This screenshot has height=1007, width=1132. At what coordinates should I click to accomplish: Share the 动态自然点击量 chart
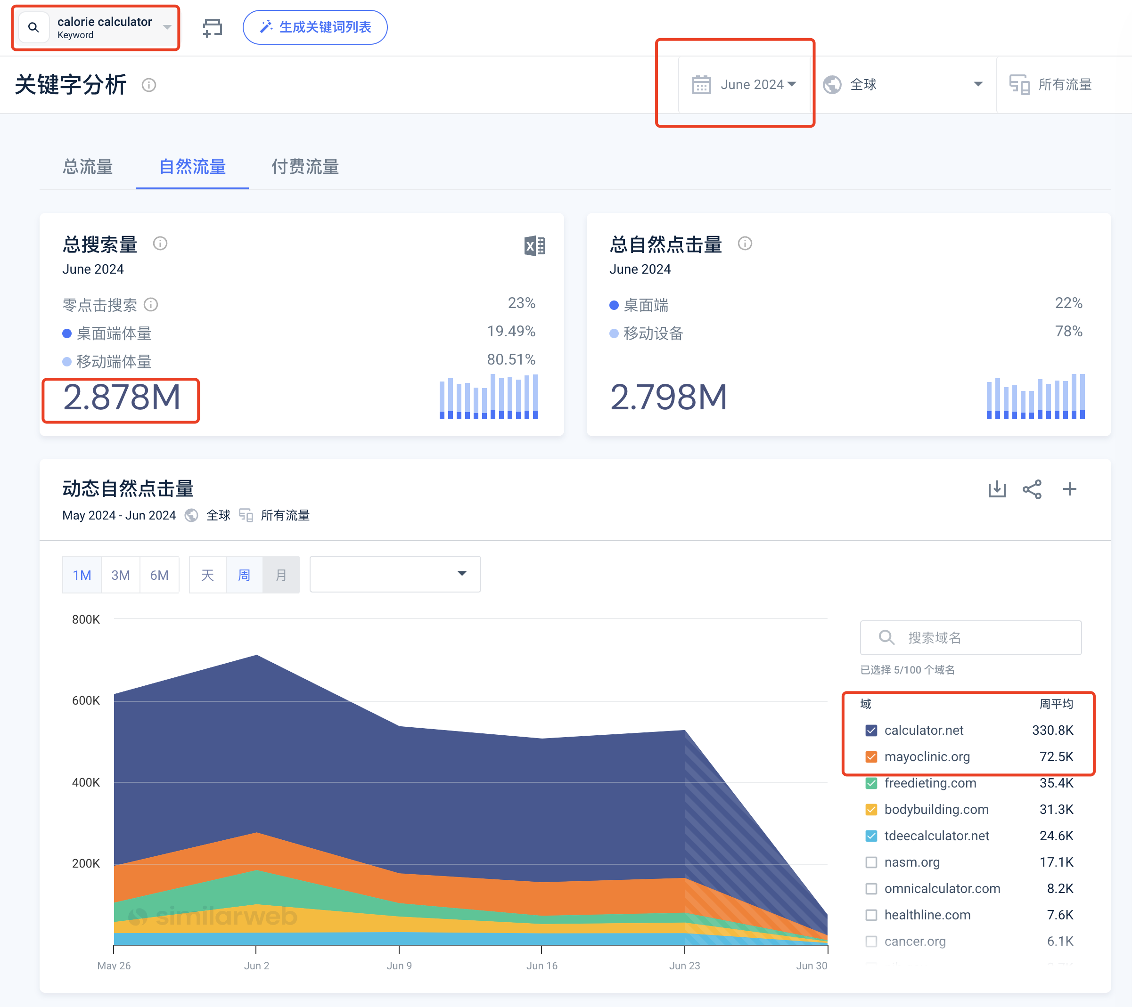click(1032, 489)
